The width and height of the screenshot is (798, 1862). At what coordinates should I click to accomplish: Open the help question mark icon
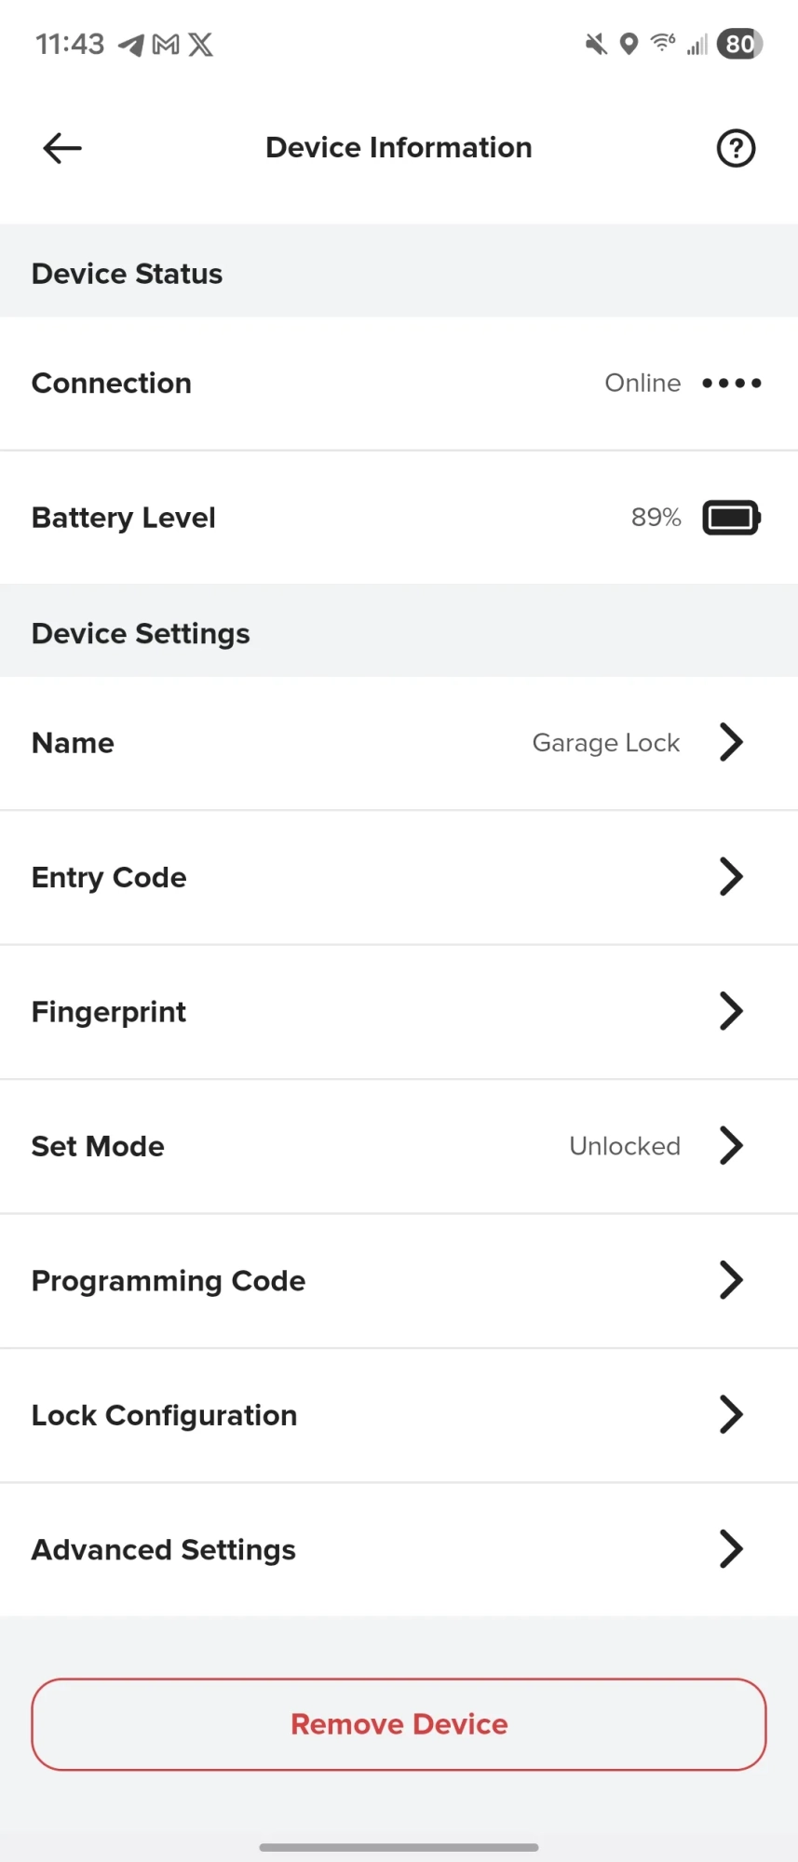point(736,148)
